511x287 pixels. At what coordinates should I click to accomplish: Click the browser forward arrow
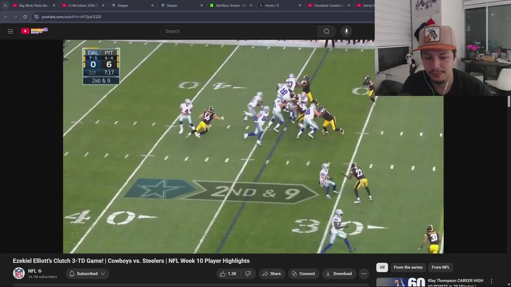[15, 17]
